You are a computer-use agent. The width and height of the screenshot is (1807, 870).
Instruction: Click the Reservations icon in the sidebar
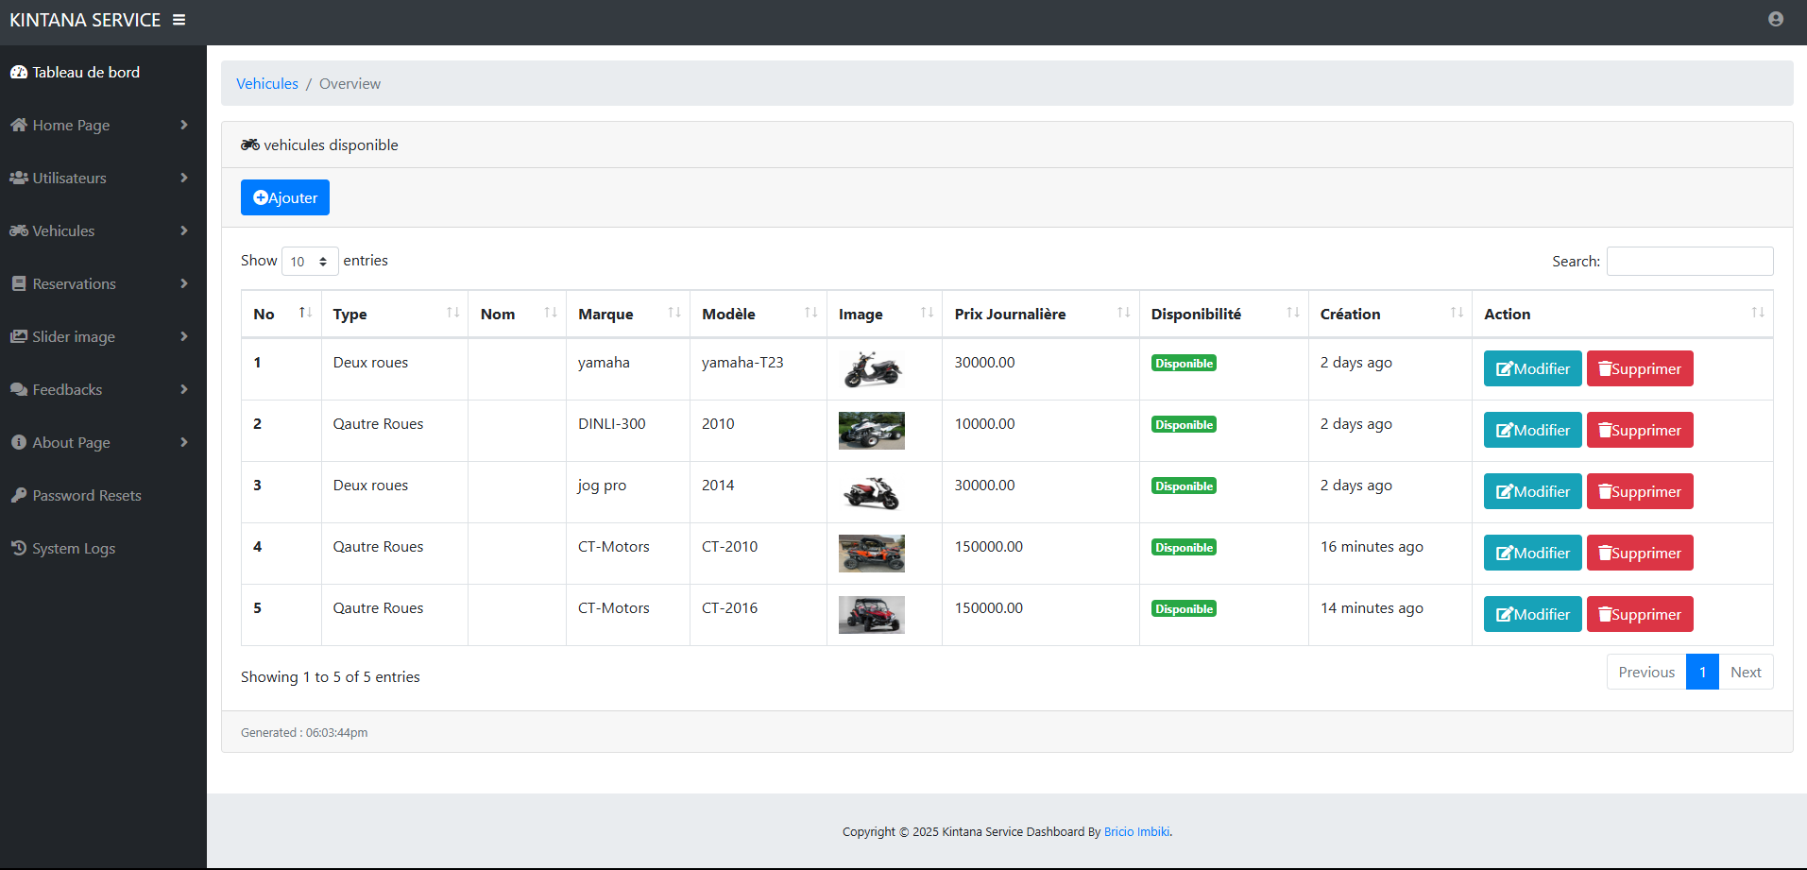17,283
